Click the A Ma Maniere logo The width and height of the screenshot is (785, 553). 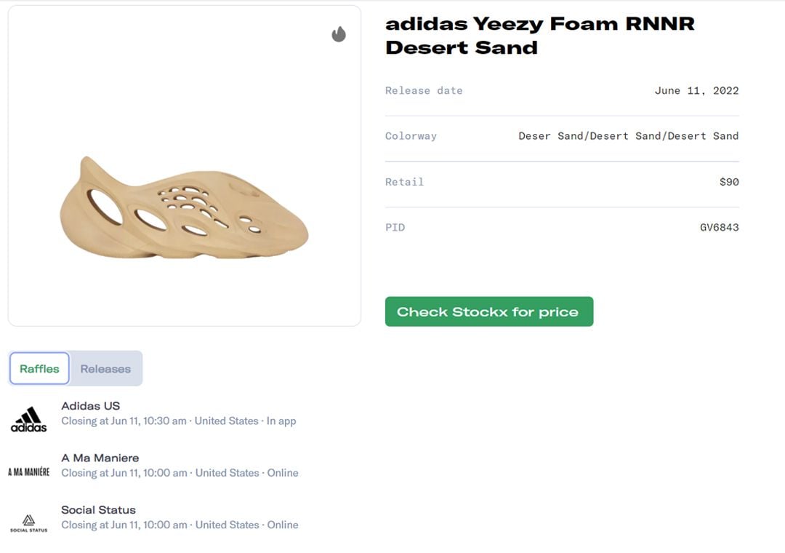[x=29, y=472]
